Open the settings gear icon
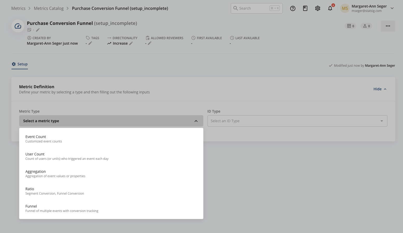This screenshot has width=403, height=233. (x=317, y=8)
